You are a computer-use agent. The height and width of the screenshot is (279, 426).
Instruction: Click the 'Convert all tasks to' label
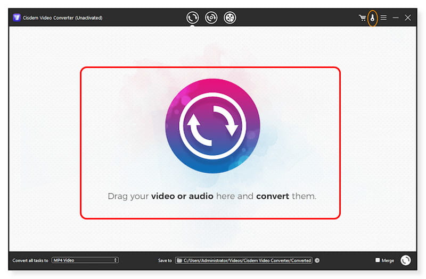coord(30,260)
